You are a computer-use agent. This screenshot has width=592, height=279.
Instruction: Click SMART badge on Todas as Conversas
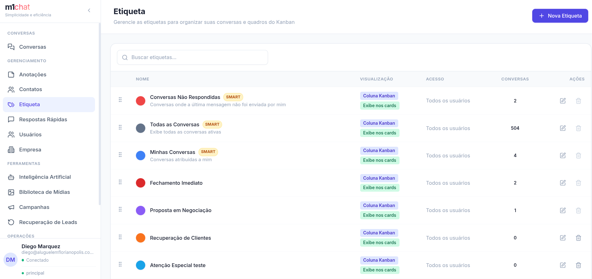click(212, 124)
